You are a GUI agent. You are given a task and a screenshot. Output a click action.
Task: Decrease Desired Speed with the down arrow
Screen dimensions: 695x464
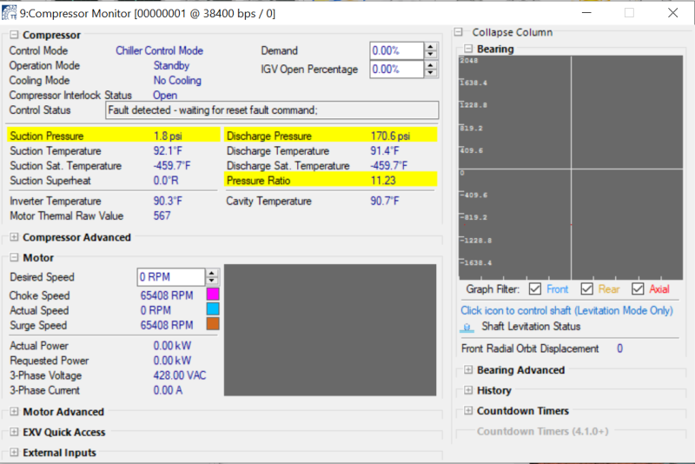point(212,281)
